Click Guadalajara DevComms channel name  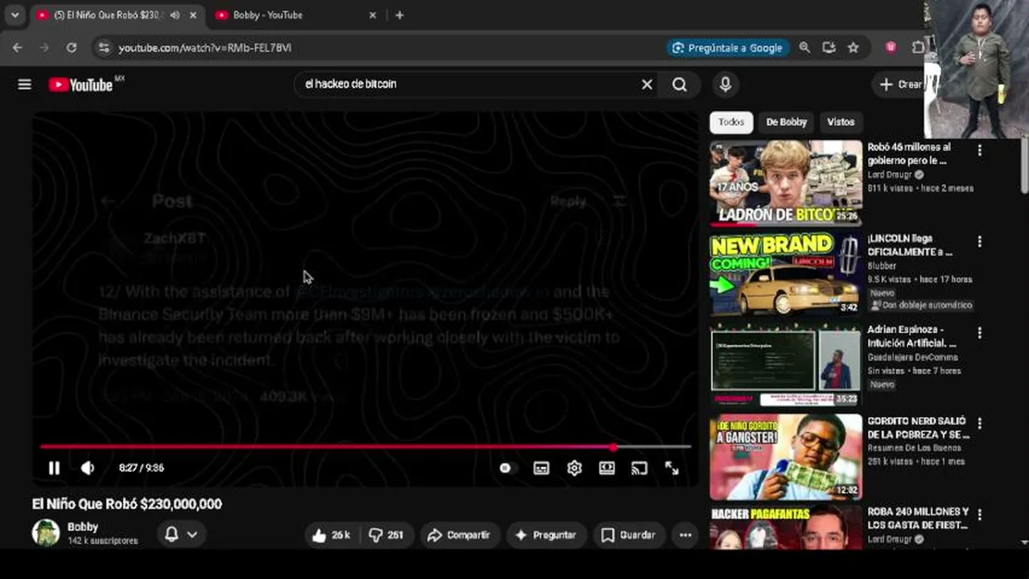pyautogui.click(x=912, y=357)
